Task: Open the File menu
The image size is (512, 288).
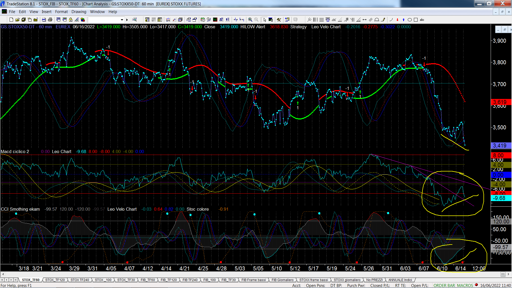Action: click(12, 12)
